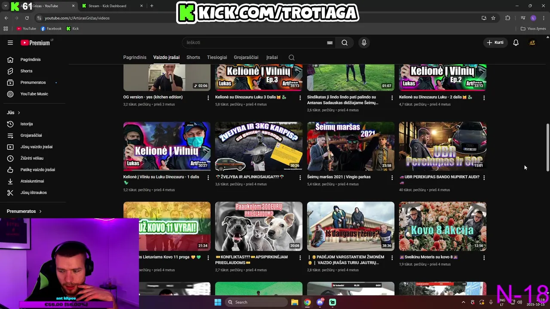Open a new browser tab
Viewport: 550px width, 309px height.
point(152,6)
